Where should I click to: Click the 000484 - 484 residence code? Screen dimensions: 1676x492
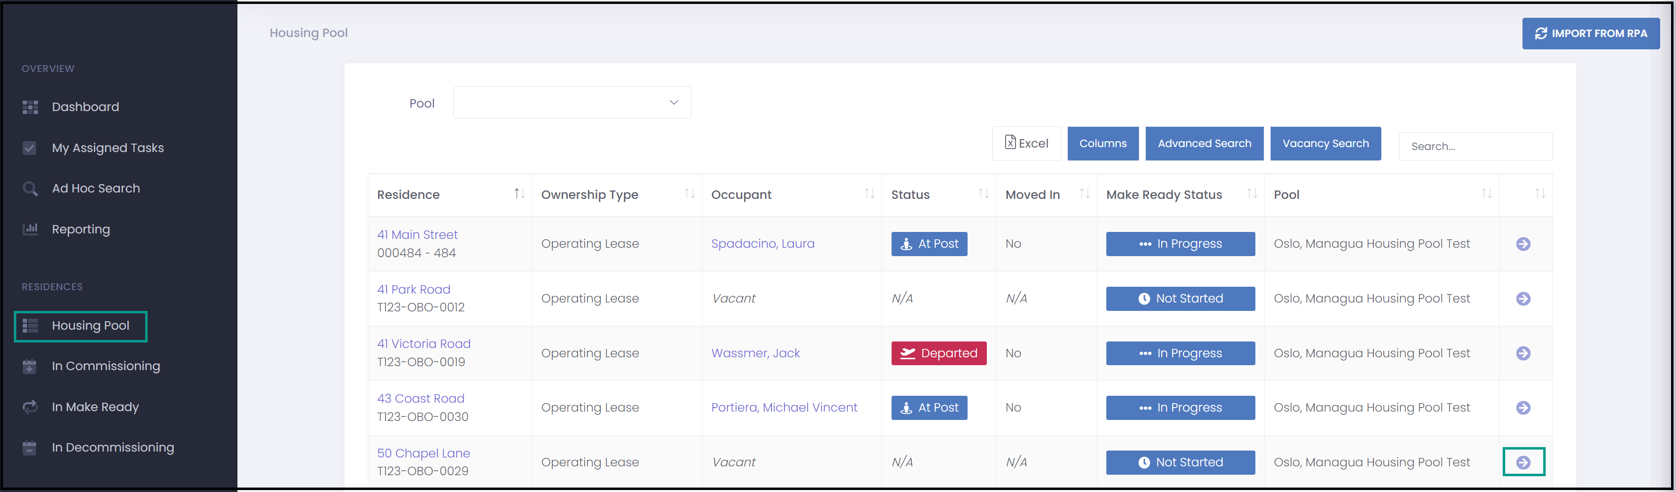[416, 253]
